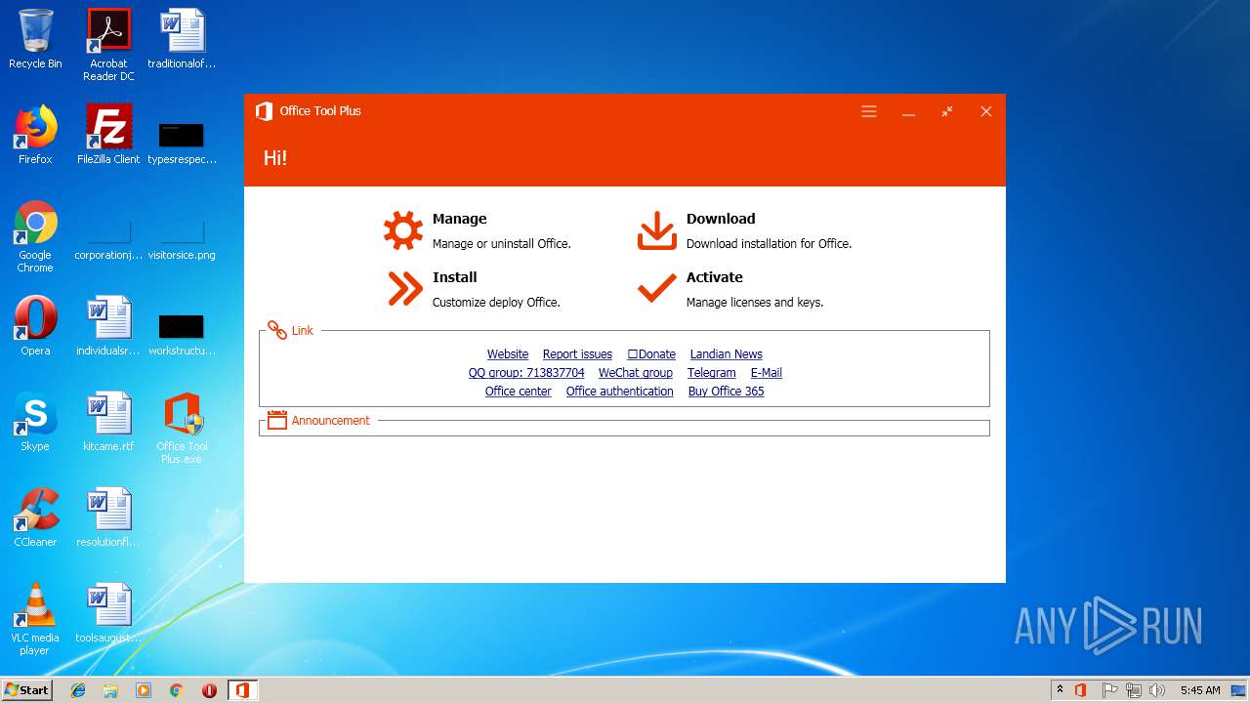
Task: Select the Install heading
Action: 454,277
